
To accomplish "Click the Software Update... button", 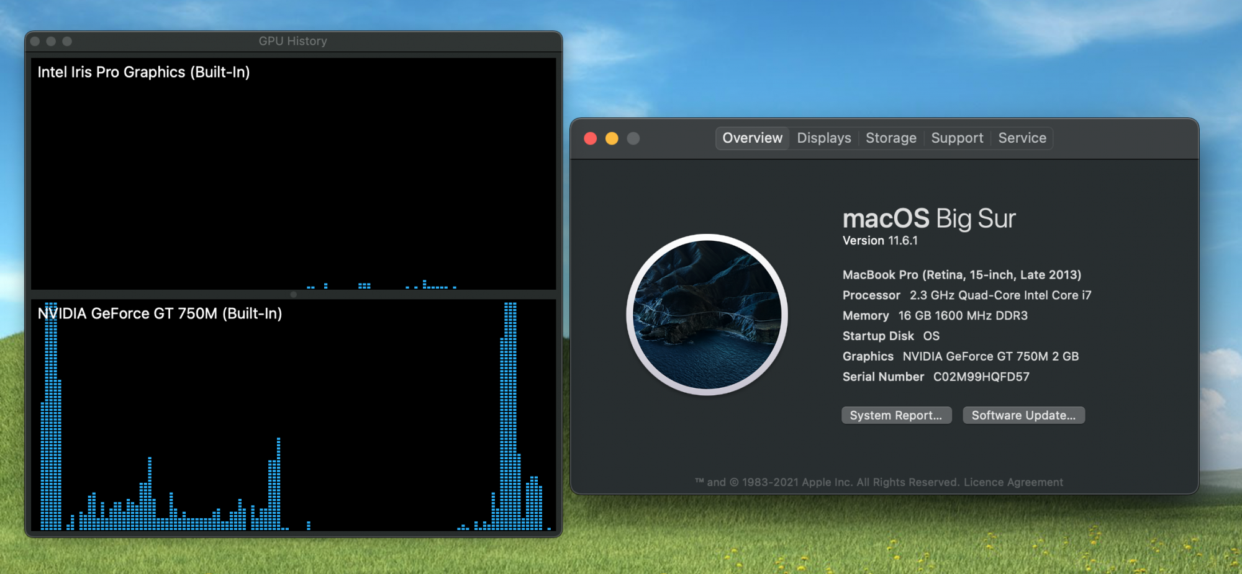I will coord(1023,415).
